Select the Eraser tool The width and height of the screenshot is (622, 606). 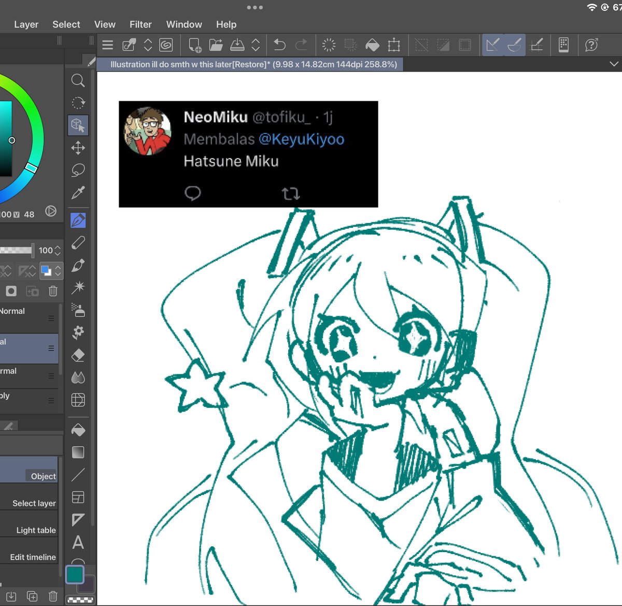78,355
